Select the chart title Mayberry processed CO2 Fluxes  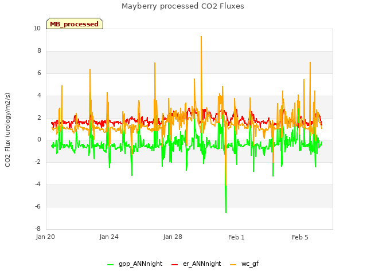coord(183,6)
